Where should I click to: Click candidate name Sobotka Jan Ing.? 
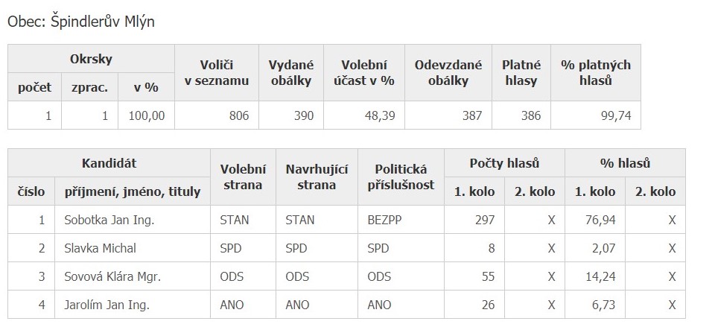click(x=109, y=220)
